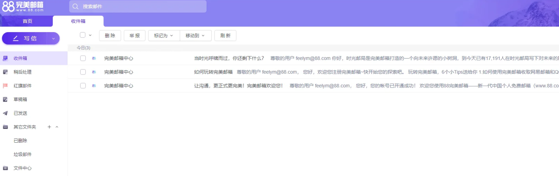559x176 pixels.
Task: Click the search magnifier icon
Action: click(x=75, y=6)
